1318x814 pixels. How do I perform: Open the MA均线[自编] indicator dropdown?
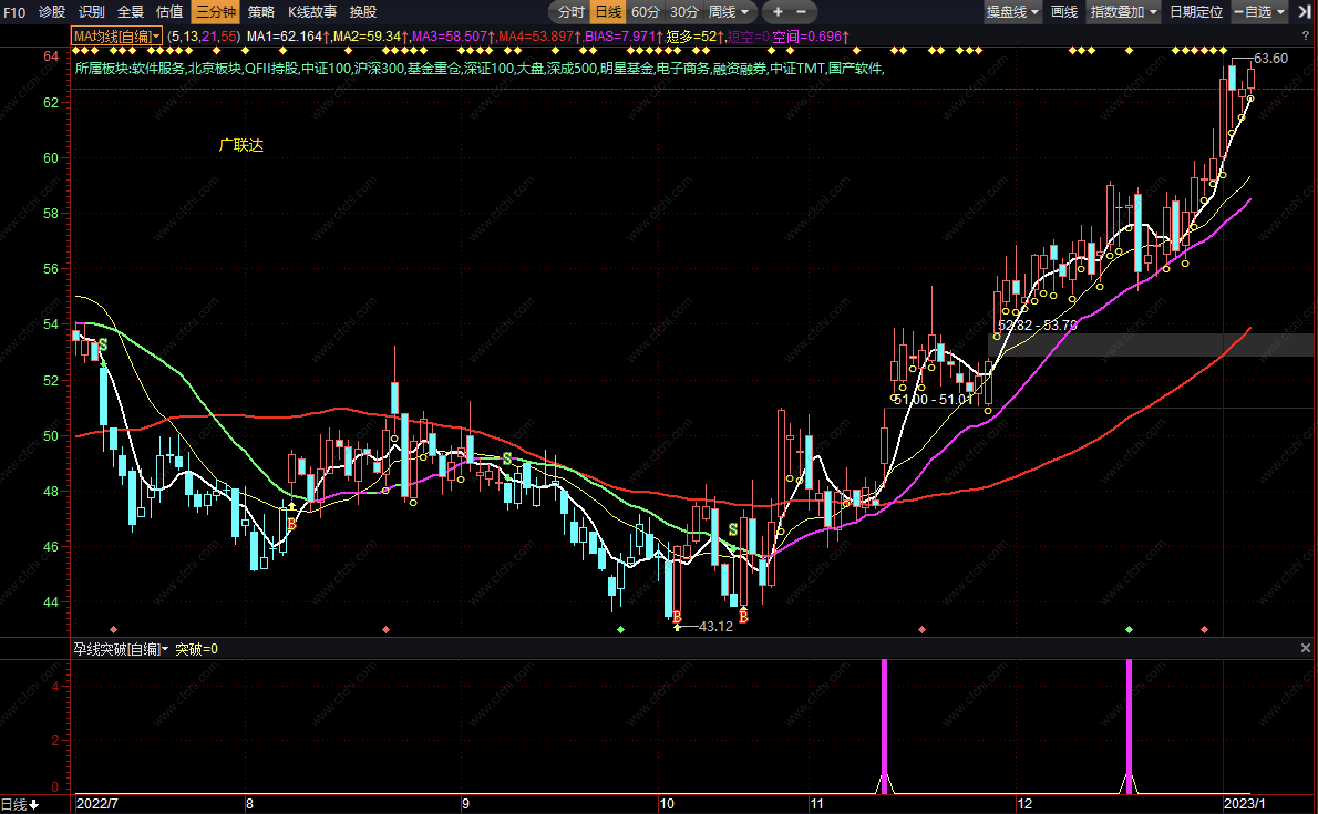click(x=117, y=37)
